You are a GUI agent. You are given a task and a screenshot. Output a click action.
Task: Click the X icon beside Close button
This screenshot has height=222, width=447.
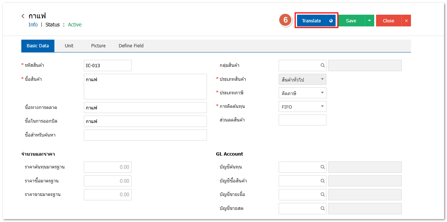click(406, 21)
